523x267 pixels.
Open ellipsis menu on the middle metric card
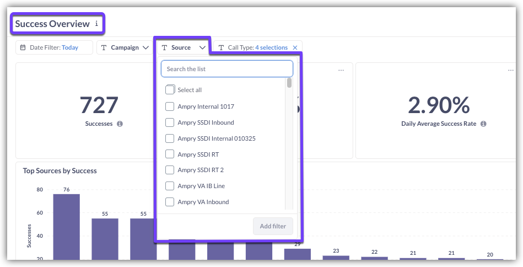click(x=341, y=70)
